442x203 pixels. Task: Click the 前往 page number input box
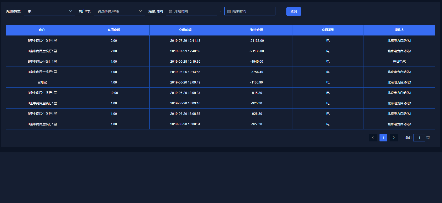[x=419, y=138]
